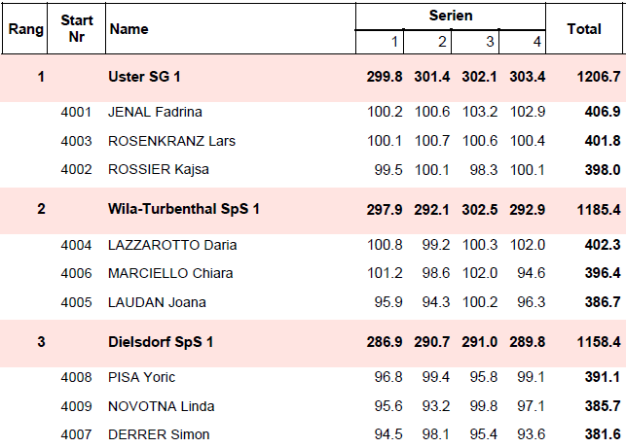Select LAZZAROTTO Daria's row

point(313,245)
